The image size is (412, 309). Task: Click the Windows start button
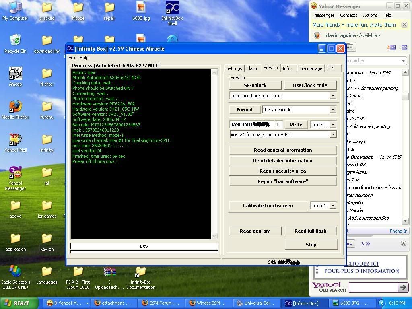point(17,303)
